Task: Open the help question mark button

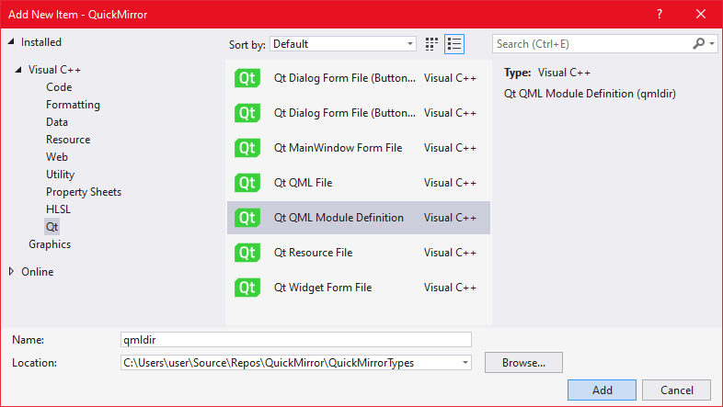Action: [x=660, y=14]
